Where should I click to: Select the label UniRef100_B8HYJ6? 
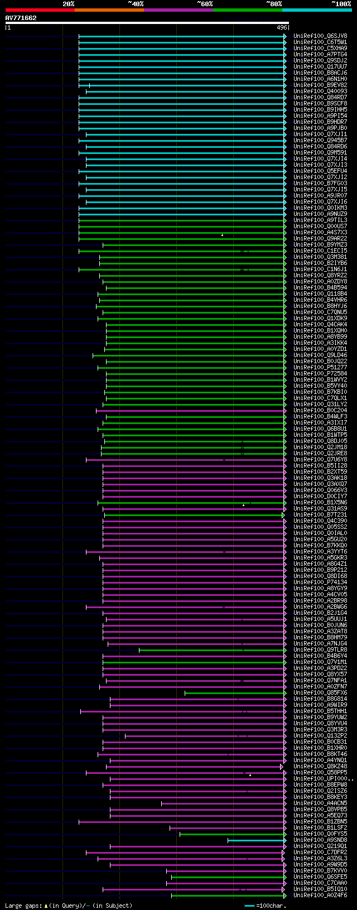[320, 306]
